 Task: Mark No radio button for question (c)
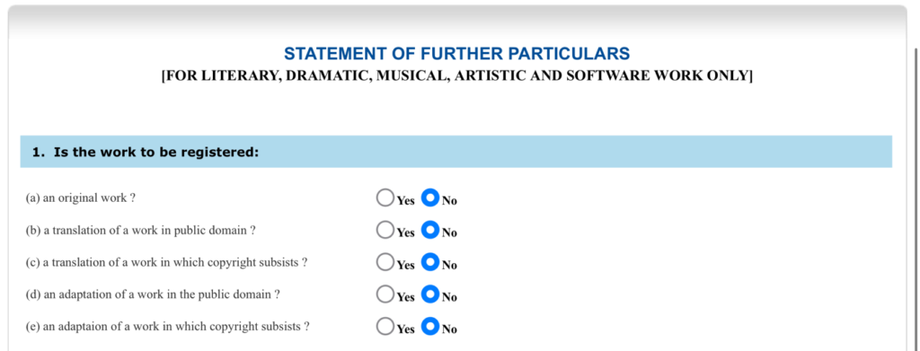430,262
